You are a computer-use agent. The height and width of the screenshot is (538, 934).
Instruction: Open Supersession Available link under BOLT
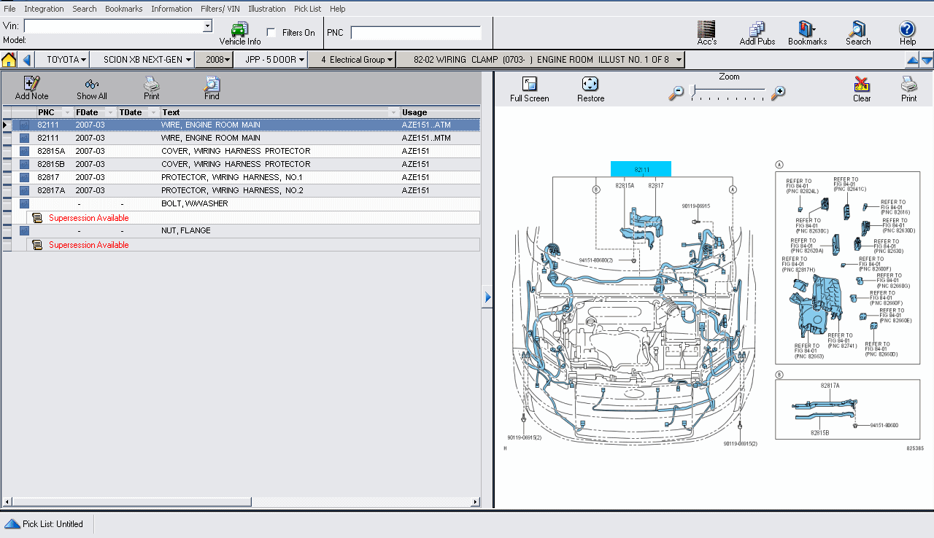88,218
